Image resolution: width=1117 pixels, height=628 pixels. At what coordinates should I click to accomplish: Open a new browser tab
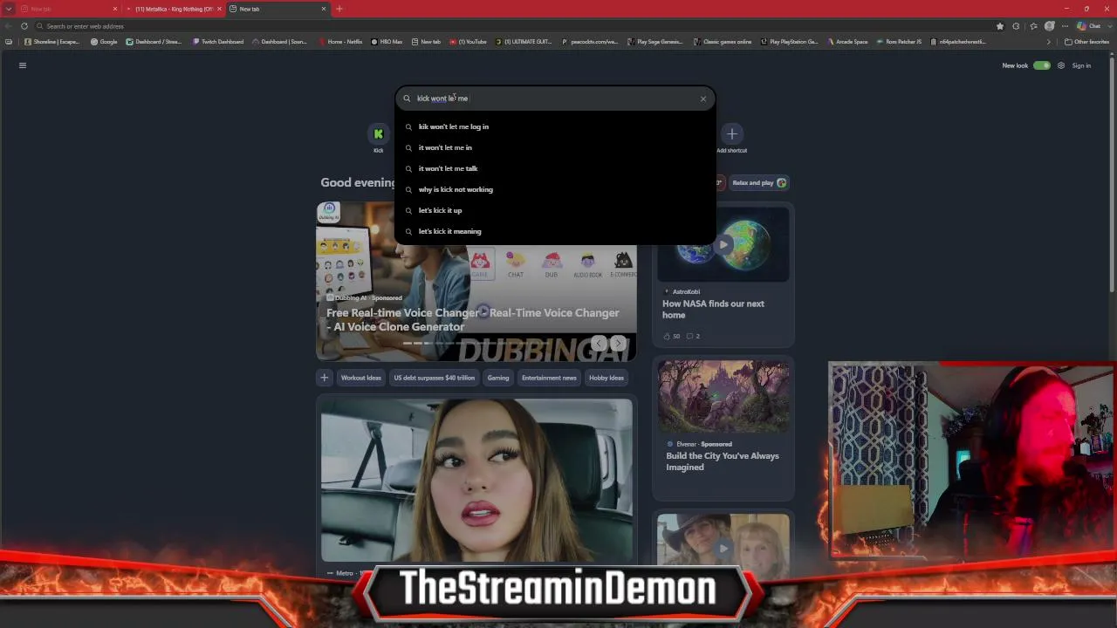pyautogui.click(x=339, y=9)
